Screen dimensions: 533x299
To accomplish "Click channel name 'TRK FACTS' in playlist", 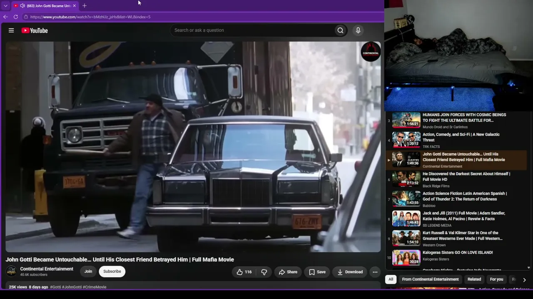I will pos(431,147).
